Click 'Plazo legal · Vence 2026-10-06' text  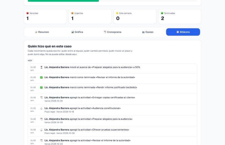(60, 133)
